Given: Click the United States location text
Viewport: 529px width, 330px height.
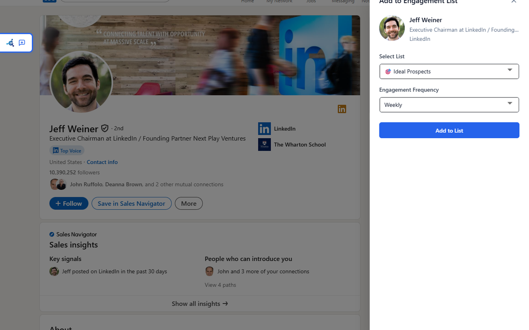Looking at the screenshot, I should [66, 162].
